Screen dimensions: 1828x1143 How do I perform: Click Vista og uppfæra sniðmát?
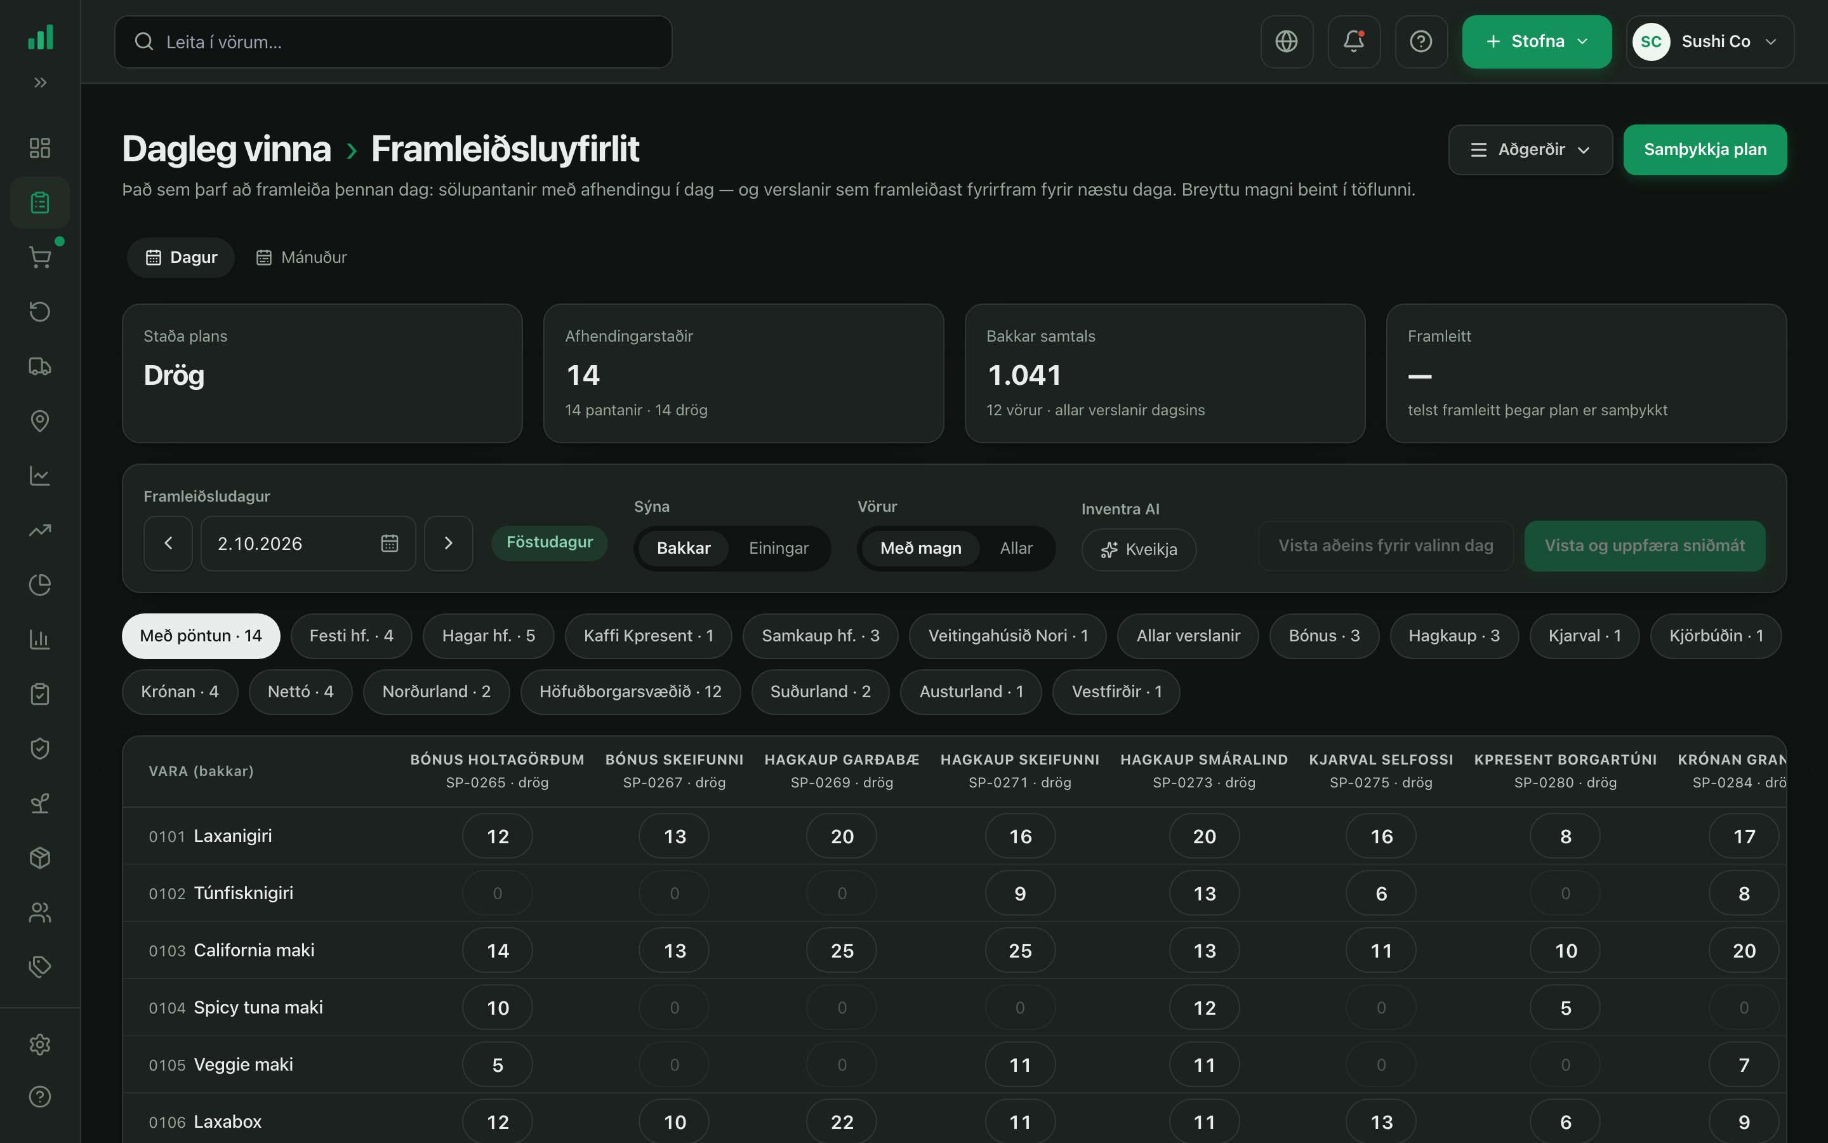(1645, 546)
